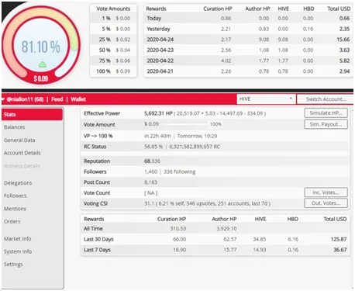Click the VP -> 100 % time estimate

point(181,136)
